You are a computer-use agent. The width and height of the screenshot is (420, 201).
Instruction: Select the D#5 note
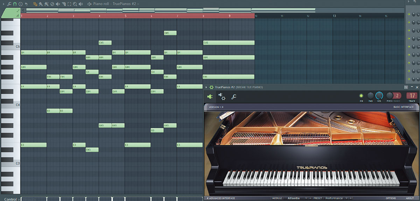[x=170, y=33]
